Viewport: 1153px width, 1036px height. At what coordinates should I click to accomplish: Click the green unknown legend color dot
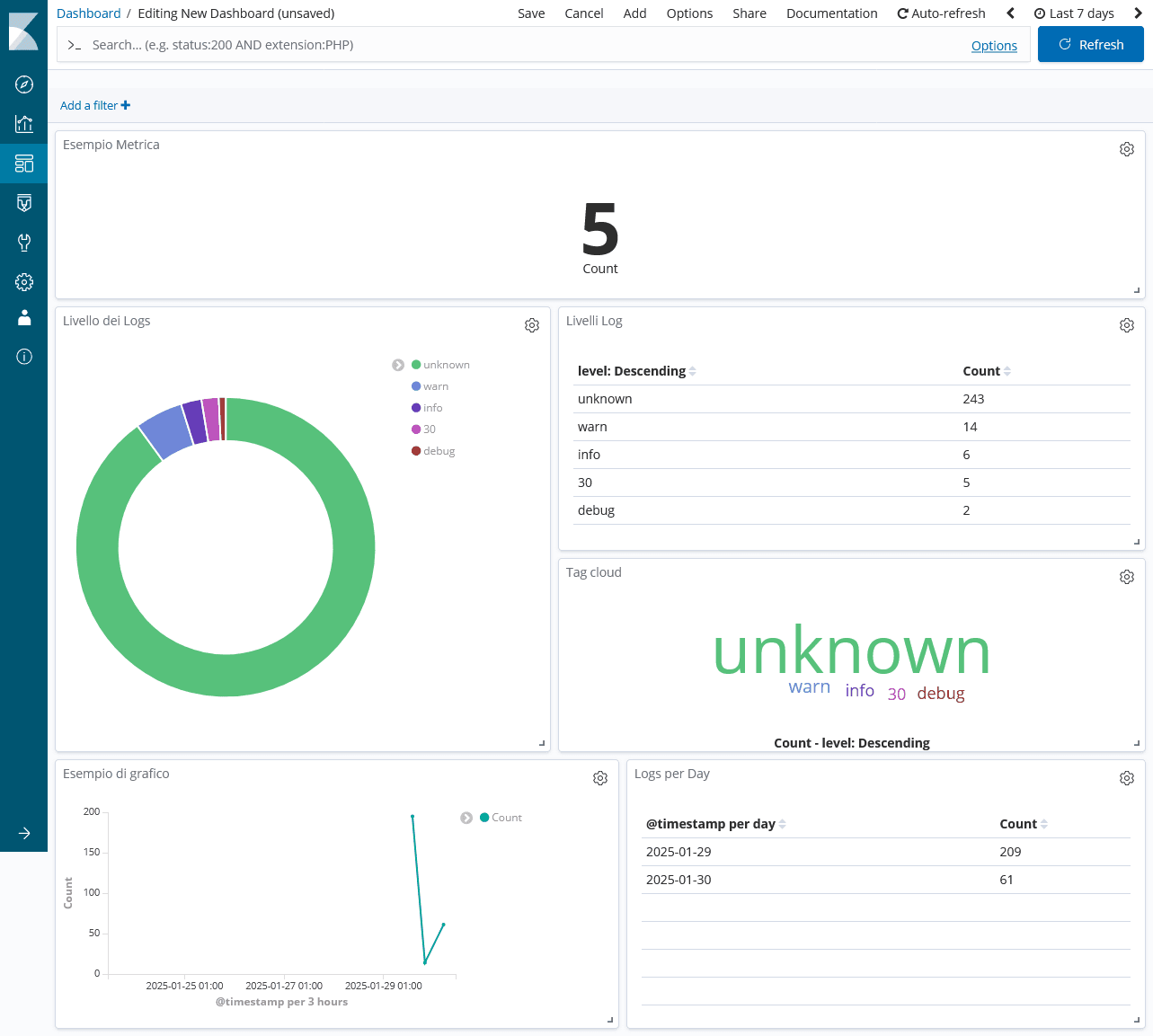tap(416, 365)
